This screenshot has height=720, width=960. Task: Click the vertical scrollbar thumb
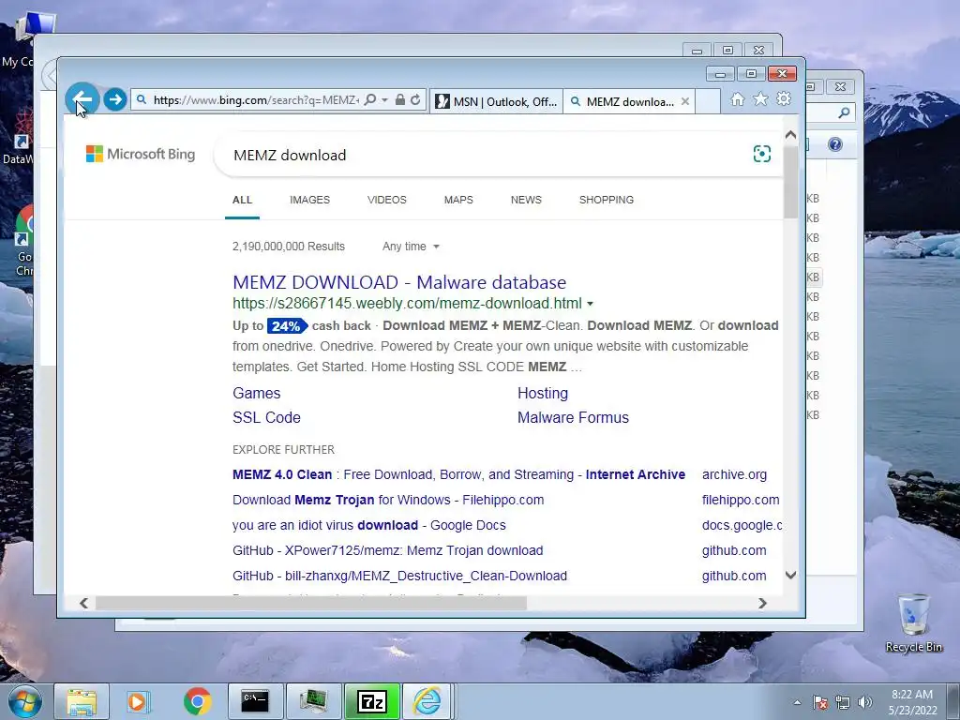[x=790, y=182]
